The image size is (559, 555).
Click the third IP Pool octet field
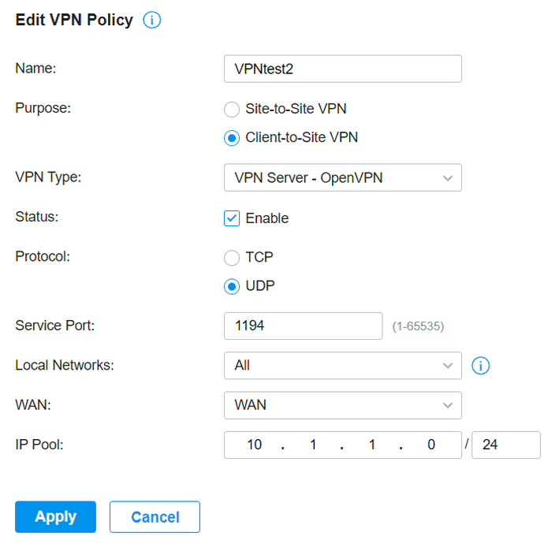pyautogui.click(x=372, y=445)
